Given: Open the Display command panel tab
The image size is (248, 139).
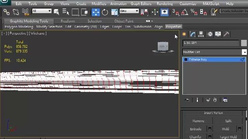Looking at the screenshot, I should pyautogui.click(x=218, y=34).
